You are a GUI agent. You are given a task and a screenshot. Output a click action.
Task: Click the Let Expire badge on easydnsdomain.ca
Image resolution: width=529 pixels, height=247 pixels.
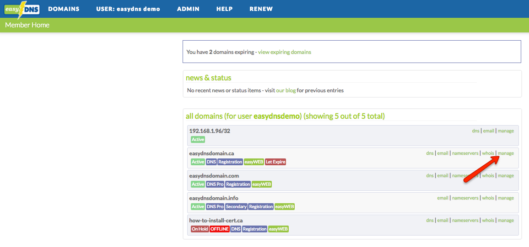pyautogui.click(x=275, y=162)
